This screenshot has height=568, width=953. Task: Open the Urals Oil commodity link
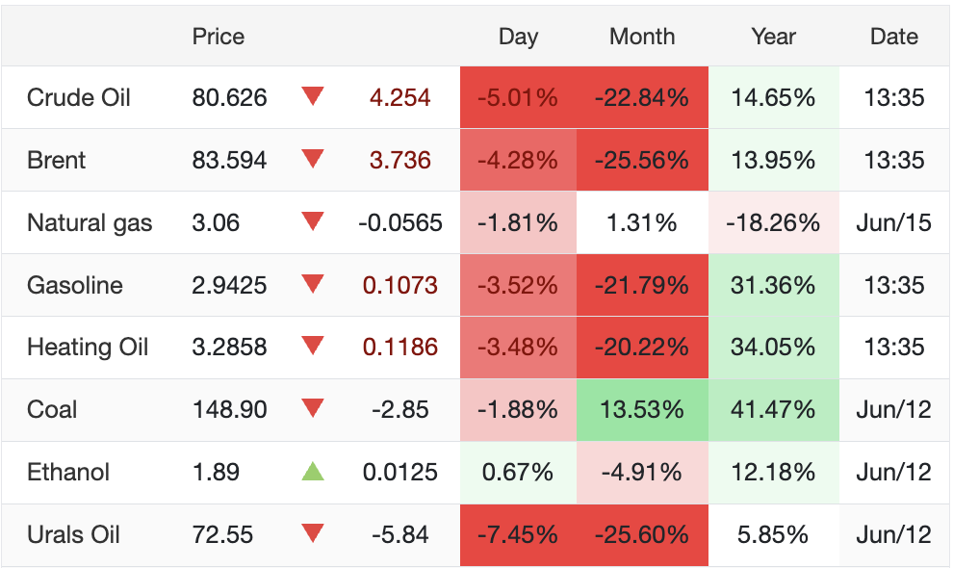click(x=73, y=534)
